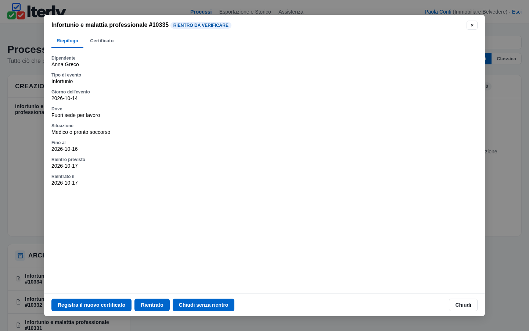Click the event date 2026-10-14

[x=65, y=98]
